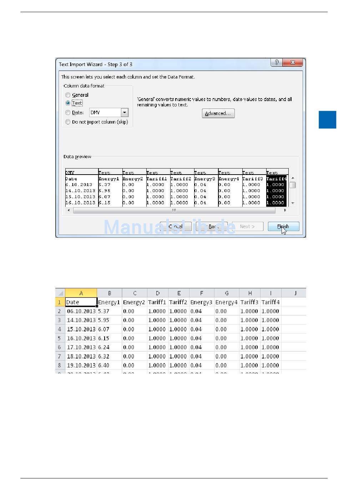The width and height of the screenshot is (339, 492).
Task: Click spreadsheet cell D1 labeled Tariff1
Action: point(158,302)
